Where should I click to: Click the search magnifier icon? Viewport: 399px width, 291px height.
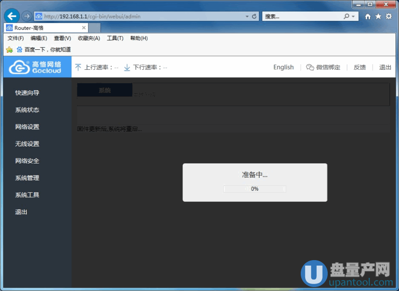pos(347,16)
